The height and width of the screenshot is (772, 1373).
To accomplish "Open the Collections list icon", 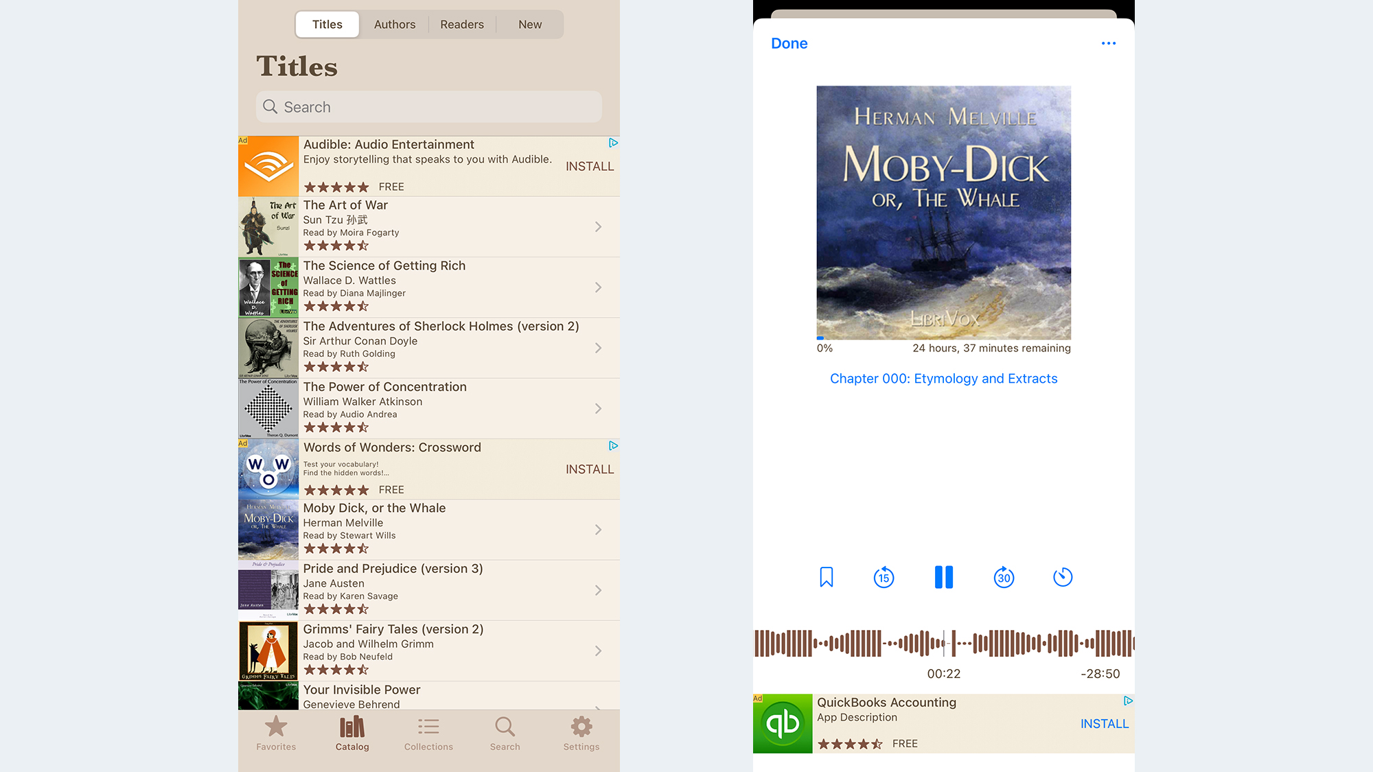I will point(428,733).
